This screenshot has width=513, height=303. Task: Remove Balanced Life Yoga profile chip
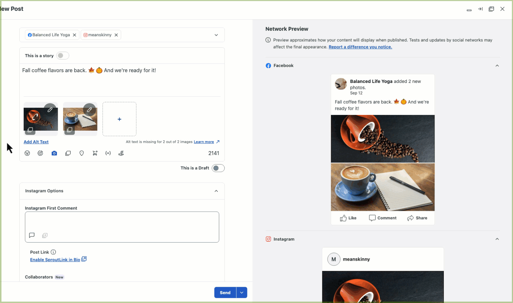(x=75, y=35)
